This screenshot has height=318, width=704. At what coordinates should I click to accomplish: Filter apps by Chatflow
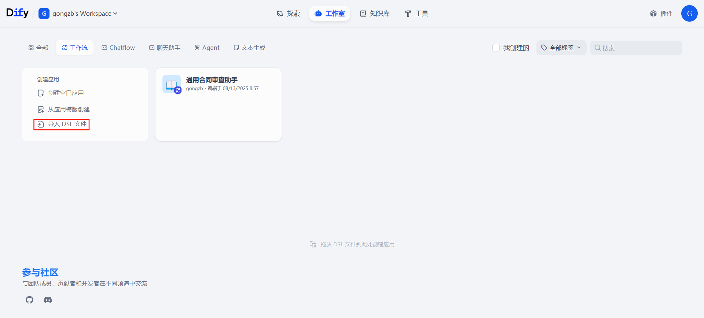pos(118,48)
